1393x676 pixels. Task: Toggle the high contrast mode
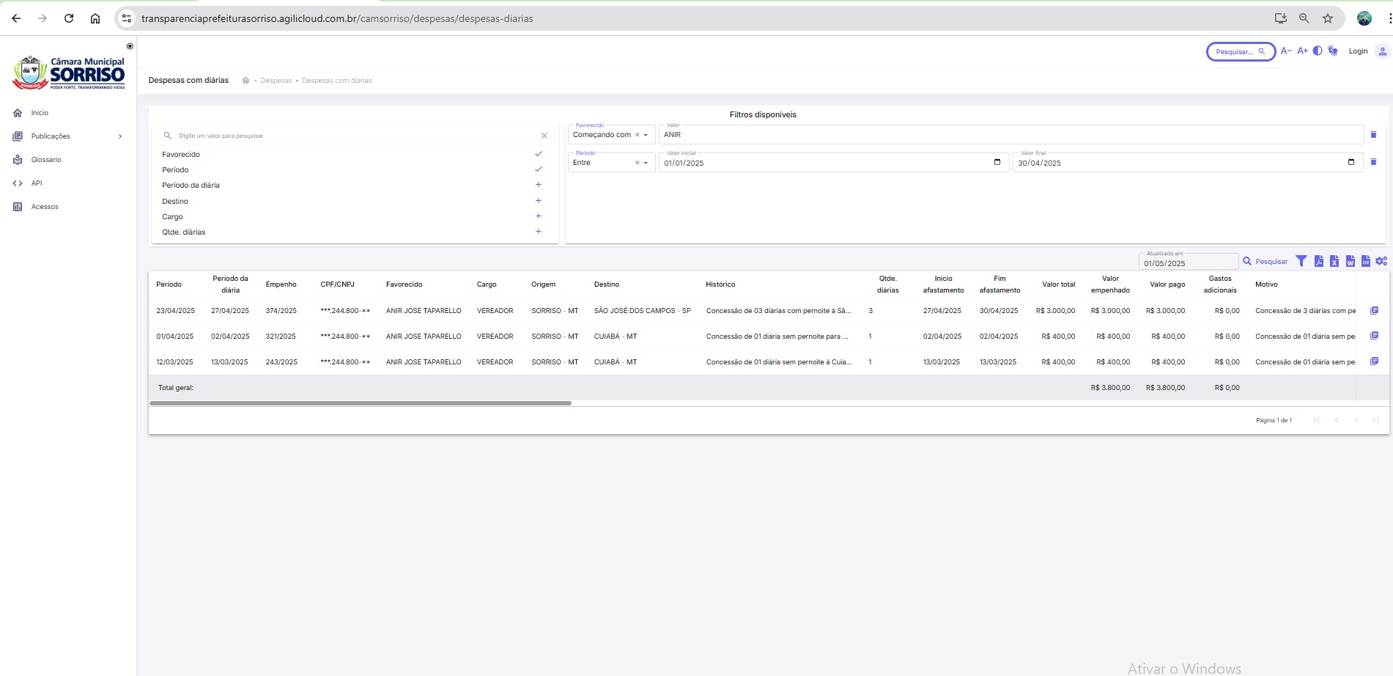point(1318,51)
